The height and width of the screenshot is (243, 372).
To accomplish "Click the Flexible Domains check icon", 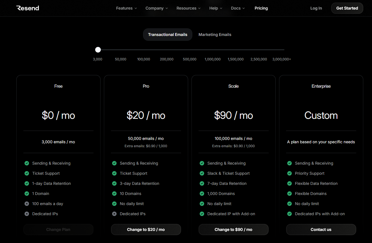I will point(289,194).
